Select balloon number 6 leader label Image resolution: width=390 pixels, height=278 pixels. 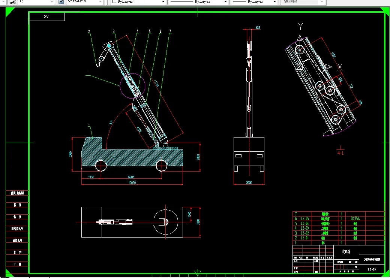[160, 31]
